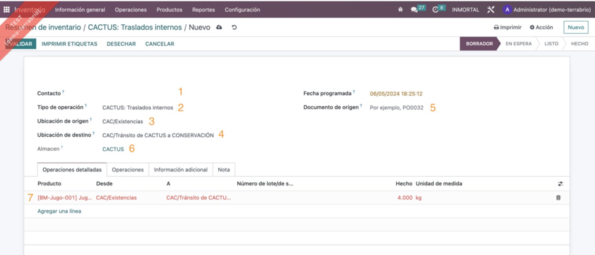Click the Fecha programada date field
Viewport: 595px width, 255px height.
point(396,94)
